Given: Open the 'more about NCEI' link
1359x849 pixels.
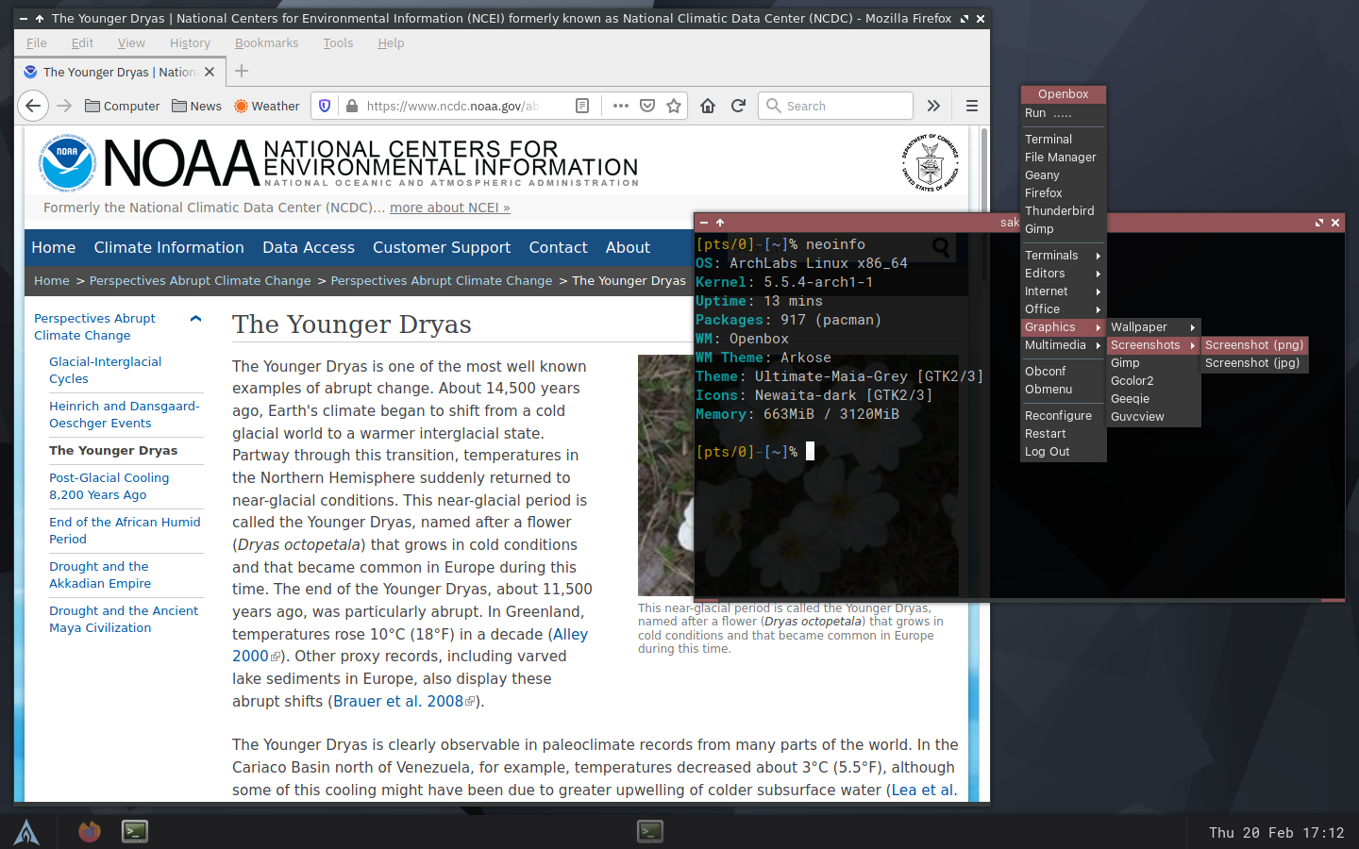Looking at the screenshot, I should [x=449, y=208].
